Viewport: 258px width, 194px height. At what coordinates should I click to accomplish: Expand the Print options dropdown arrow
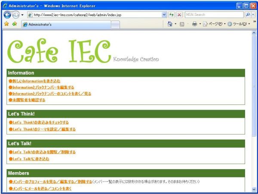pos(200,24)
